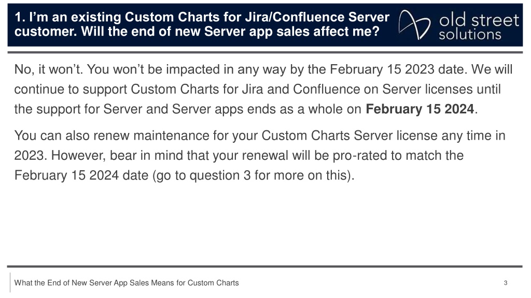
Task: Click 'No, it won't.' opening sentence
Action: pos(49,70)
